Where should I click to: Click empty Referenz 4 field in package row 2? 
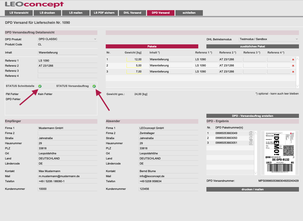(279, 65)
